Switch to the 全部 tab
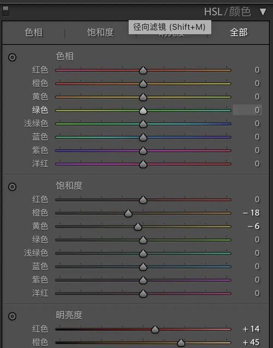 tap(239, 32)
